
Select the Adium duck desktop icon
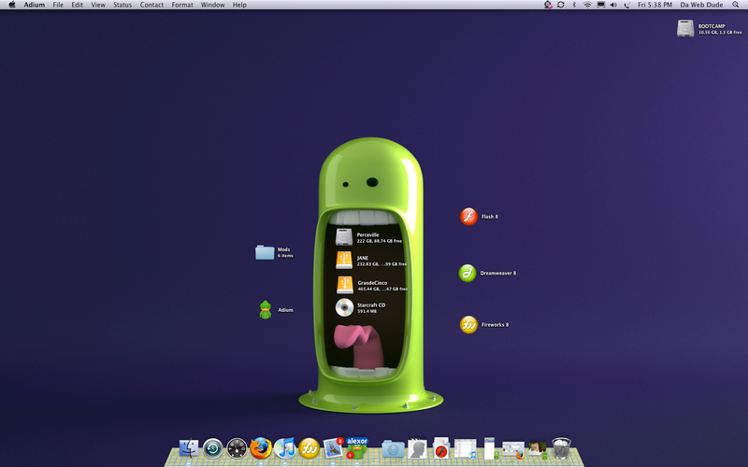pyautogui.click(x=266, y=310)
